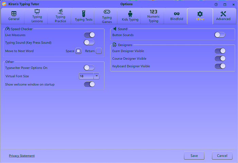
Task: Check the Space checkbox for next word
Action: (78, 51)
